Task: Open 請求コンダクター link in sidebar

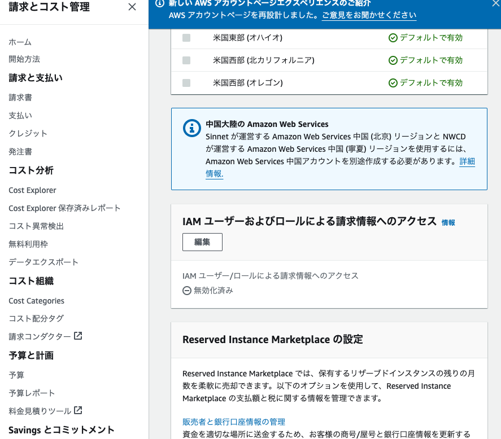Action: 40,336
